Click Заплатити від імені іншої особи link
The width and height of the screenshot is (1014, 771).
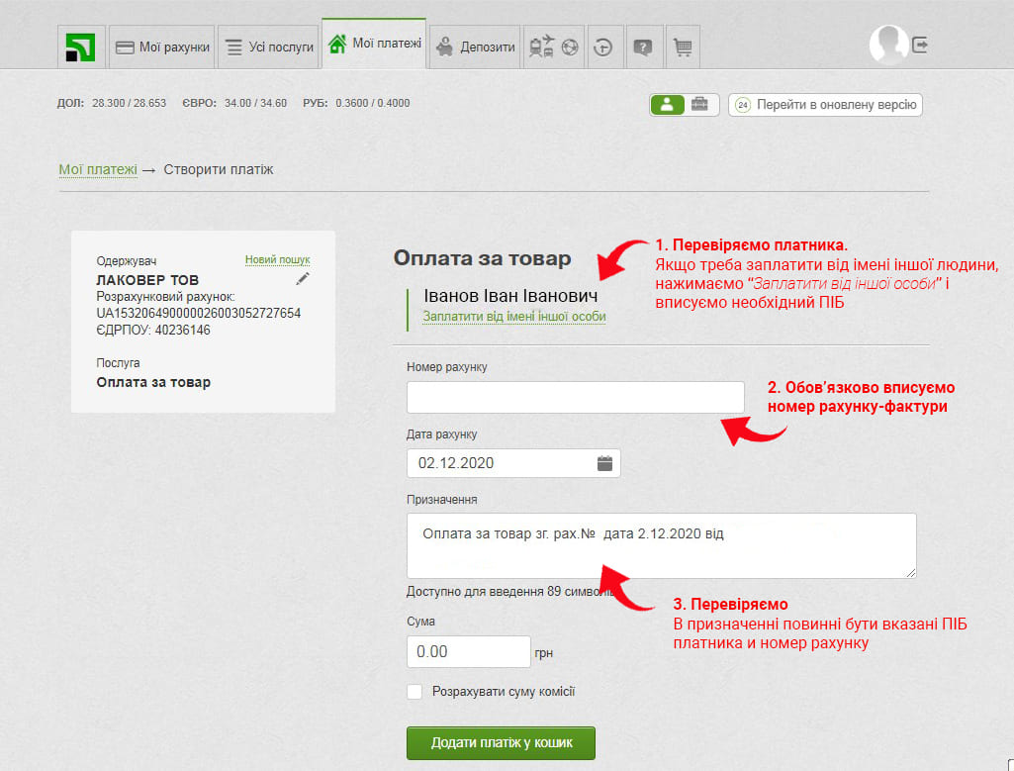[513, 317]
